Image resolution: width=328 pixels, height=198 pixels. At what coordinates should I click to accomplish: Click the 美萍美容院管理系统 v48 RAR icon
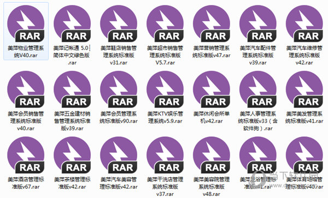[x=212, y=155]
